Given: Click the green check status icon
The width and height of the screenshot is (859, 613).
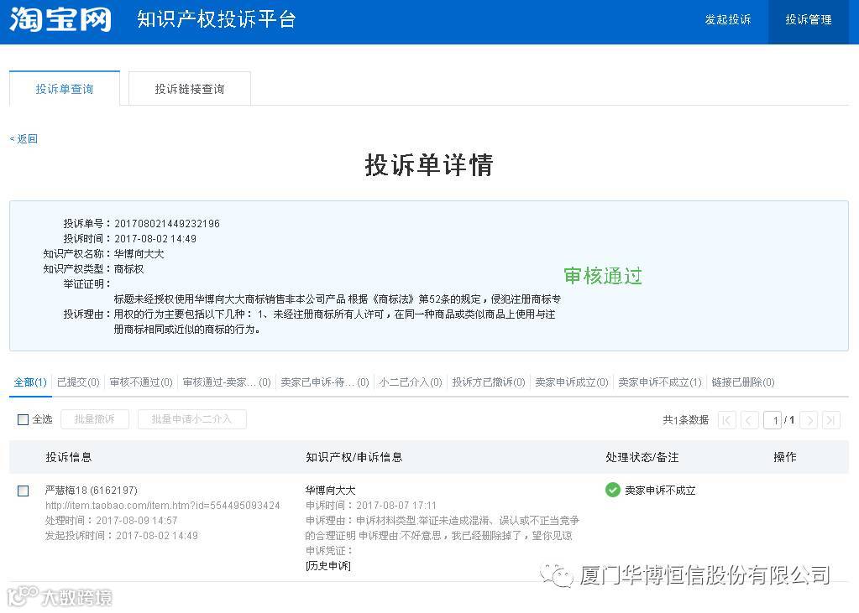Looking at the screenshot, I should pos(612,490).
